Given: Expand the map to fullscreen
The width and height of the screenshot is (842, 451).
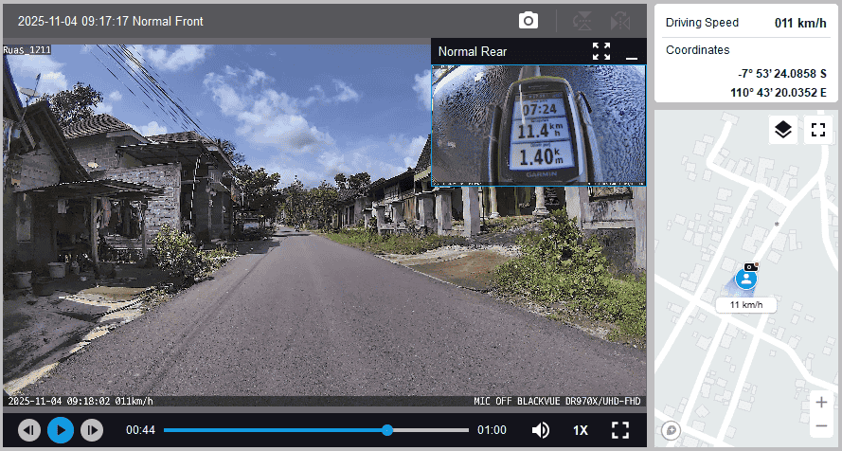Looking at the screenshot, I should coord(817,130).
